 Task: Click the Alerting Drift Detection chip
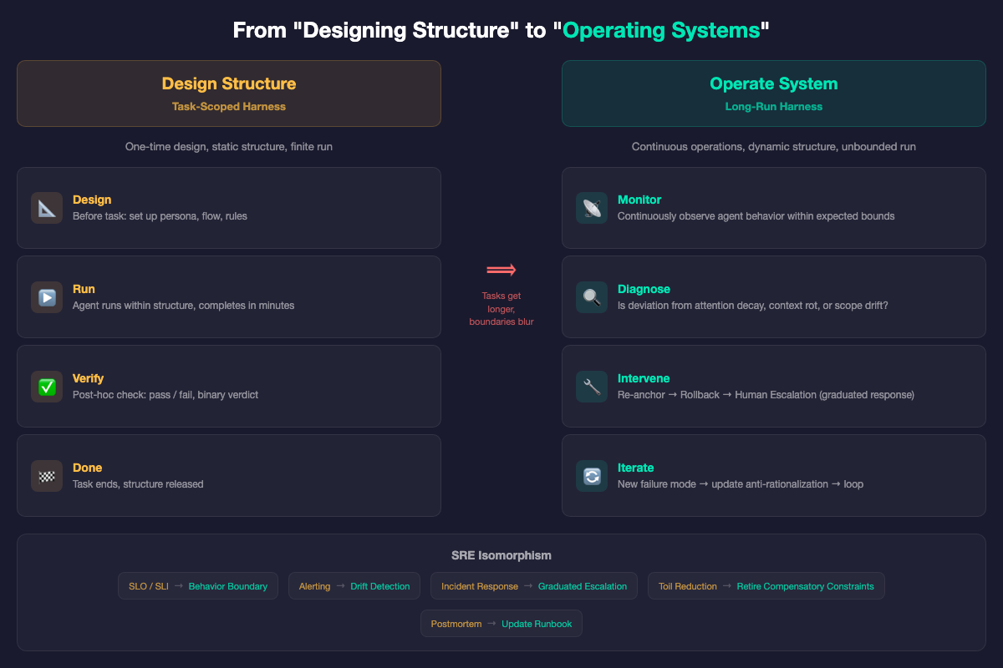tap(354, 585)
